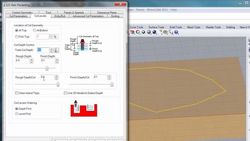
Task: Select the Pick Top radio button
Action: click(16, 36)
